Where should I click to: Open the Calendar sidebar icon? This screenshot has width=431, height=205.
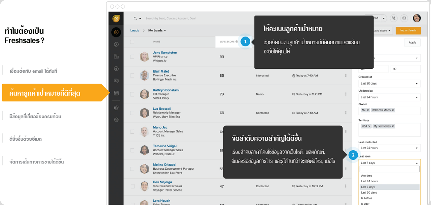click(x=116, y=93)
